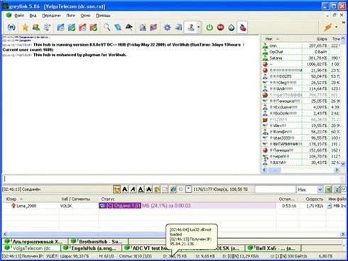Toggle underline chat text formatting
This screenshot has height=261, width=348.
coord(141,189)
